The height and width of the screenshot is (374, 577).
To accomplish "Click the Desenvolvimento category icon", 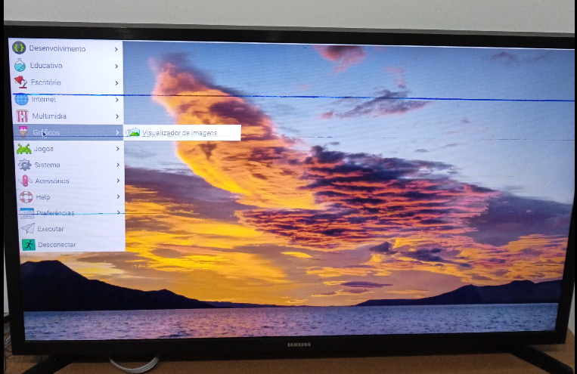I will 19,48.
